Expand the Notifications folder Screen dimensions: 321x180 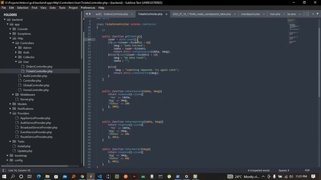click(10, 109)
